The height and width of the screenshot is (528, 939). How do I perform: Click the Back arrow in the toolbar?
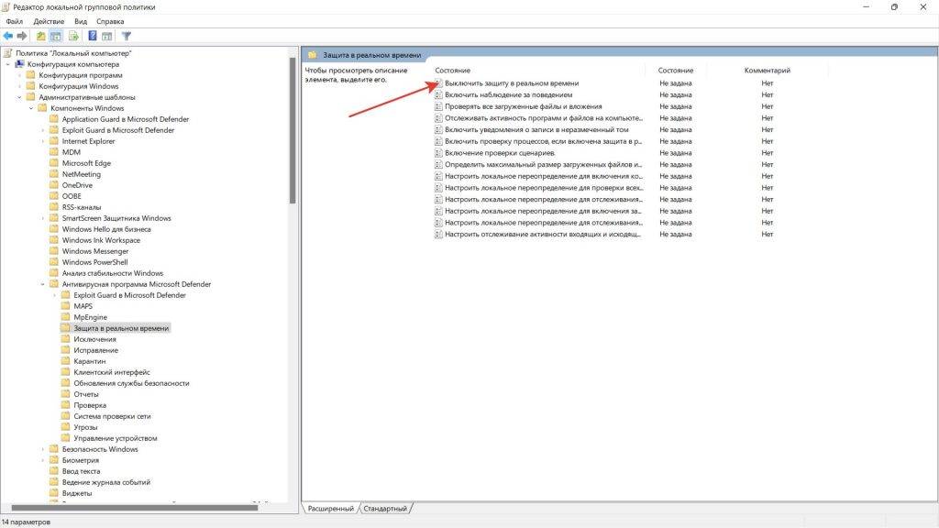[x=8, y=36]
